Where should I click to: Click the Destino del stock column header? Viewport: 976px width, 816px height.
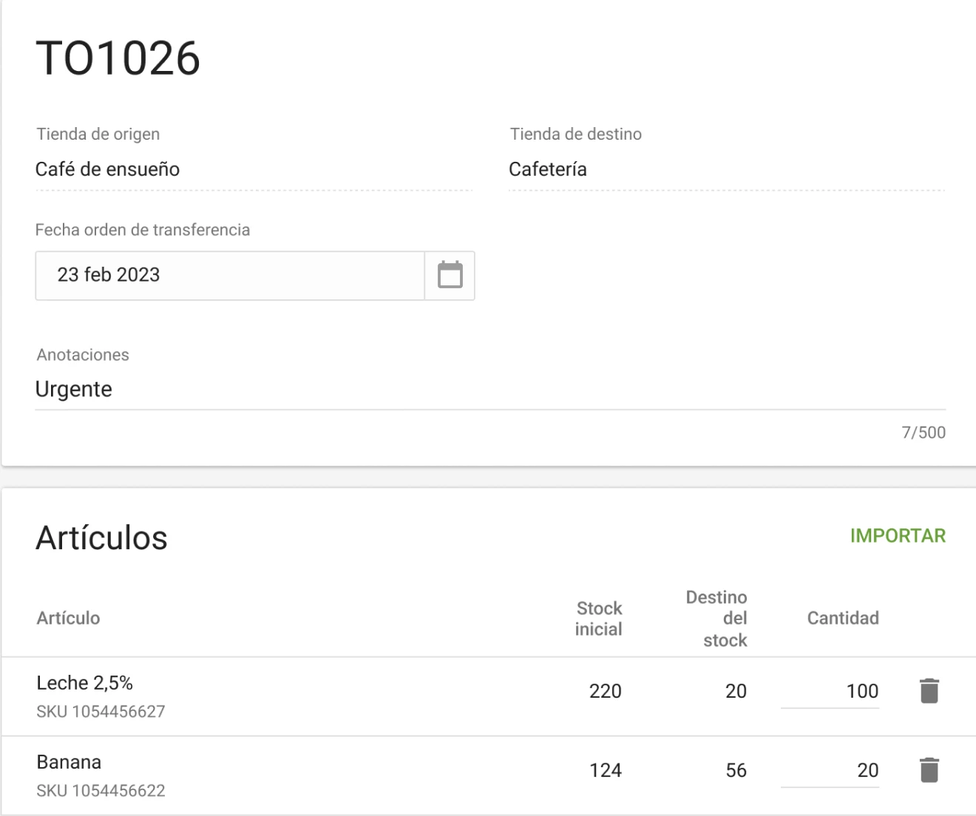click(716, 617)
